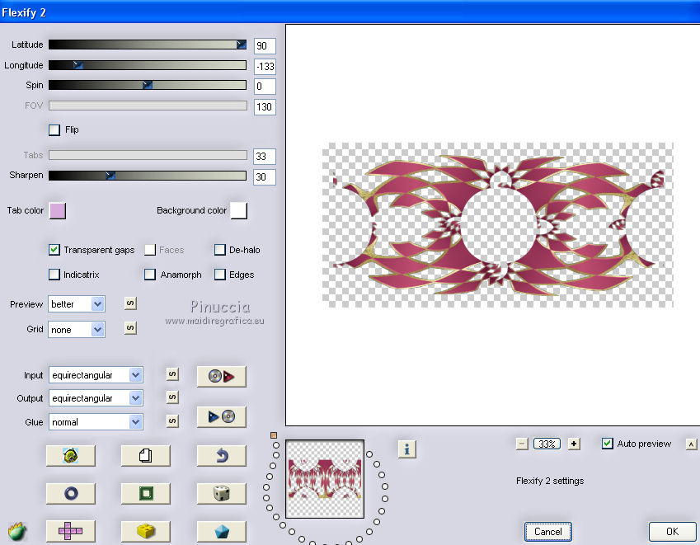
Task: Click the arrow-to-CD save preset button
Action: click(x=222, y=417)
